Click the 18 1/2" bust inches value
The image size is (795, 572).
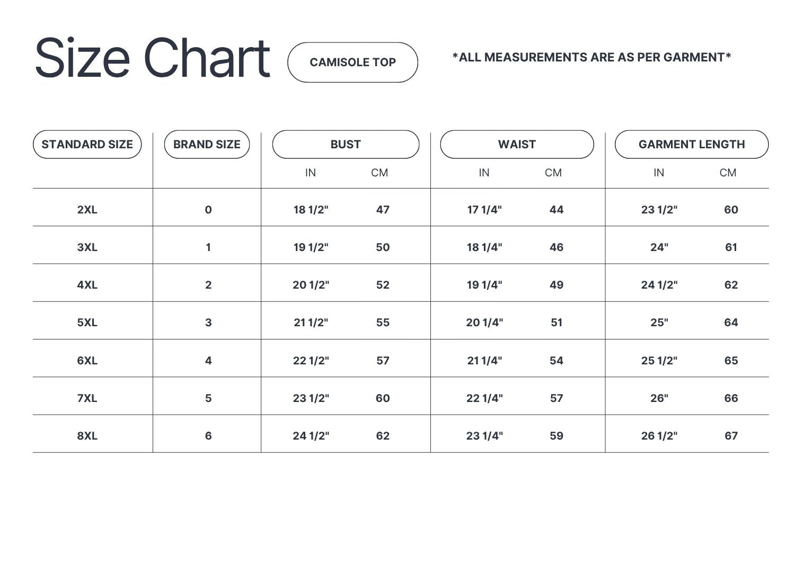311,210
